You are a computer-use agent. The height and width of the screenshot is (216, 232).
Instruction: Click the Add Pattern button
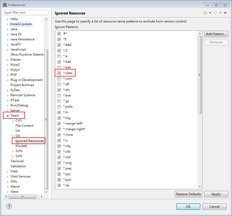coord(216,34)
